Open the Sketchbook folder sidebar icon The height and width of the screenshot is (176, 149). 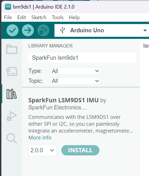click(x=12, y=49)
